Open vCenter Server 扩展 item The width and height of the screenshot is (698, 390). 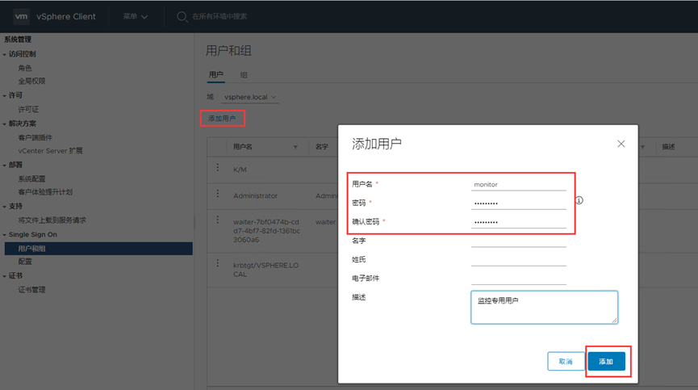[x=50, y=150]
